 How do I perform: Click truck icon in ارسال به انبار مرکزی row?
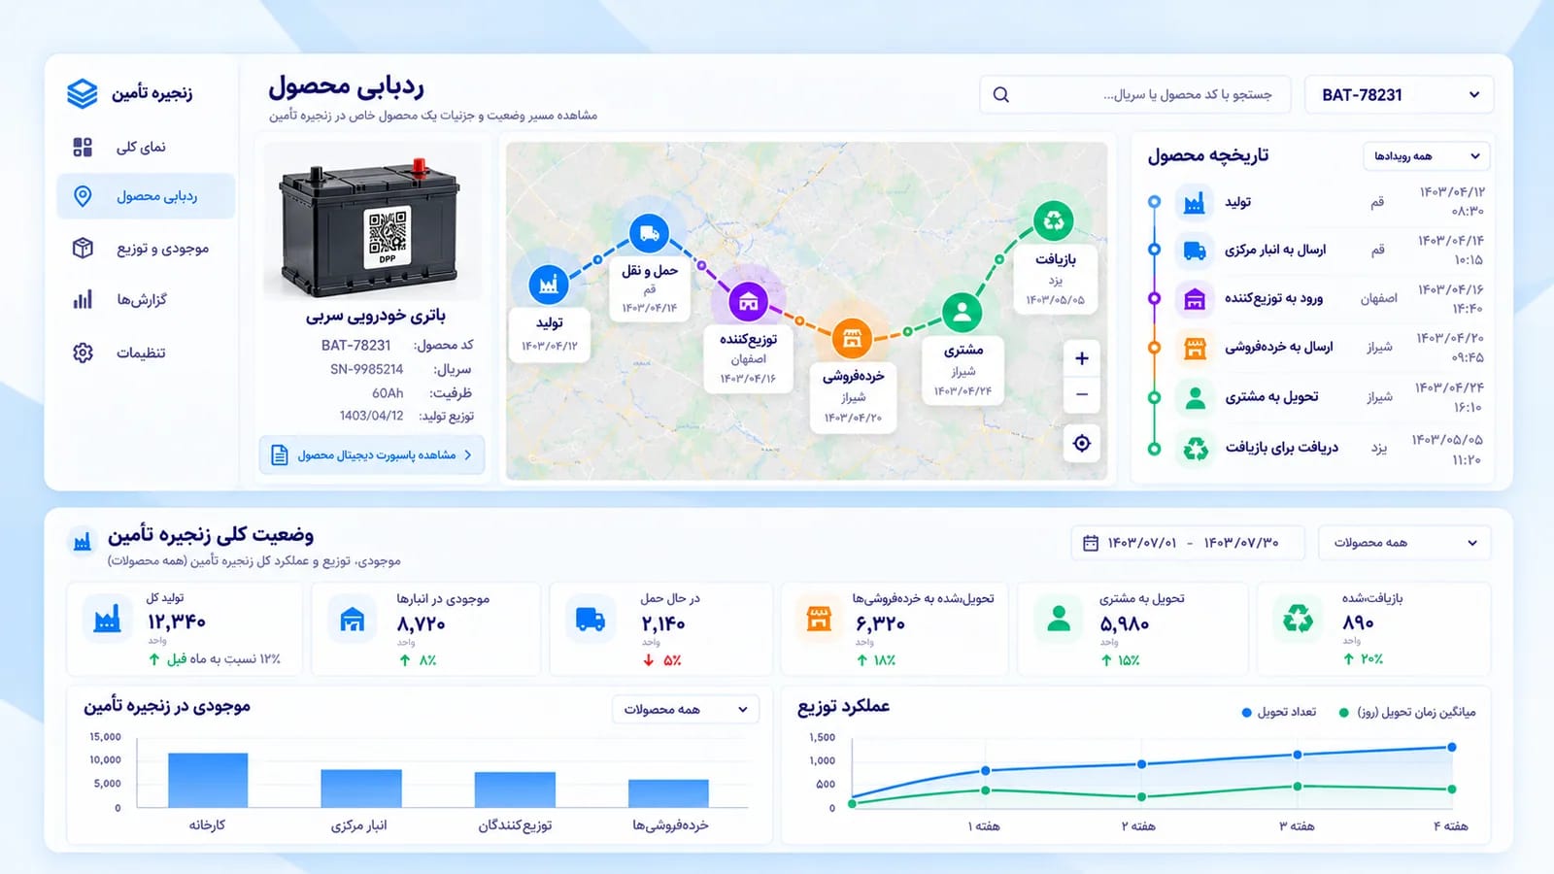click(1195, 251)
